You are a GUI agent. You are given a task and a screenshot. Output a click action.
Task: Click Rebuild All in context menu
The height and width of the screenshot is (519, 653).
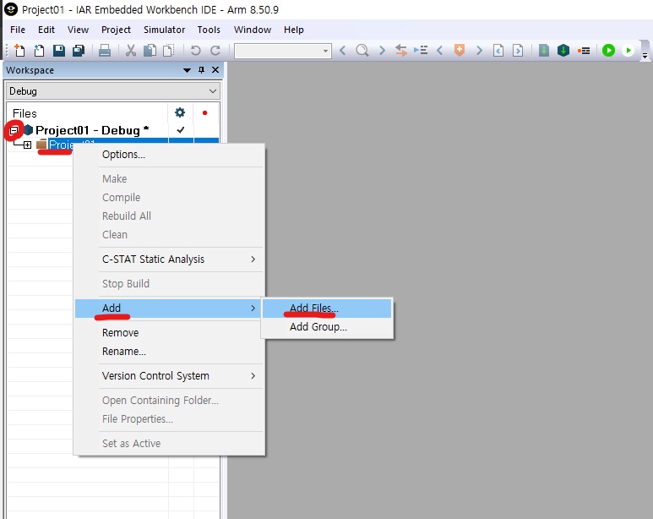coord(170,216)
